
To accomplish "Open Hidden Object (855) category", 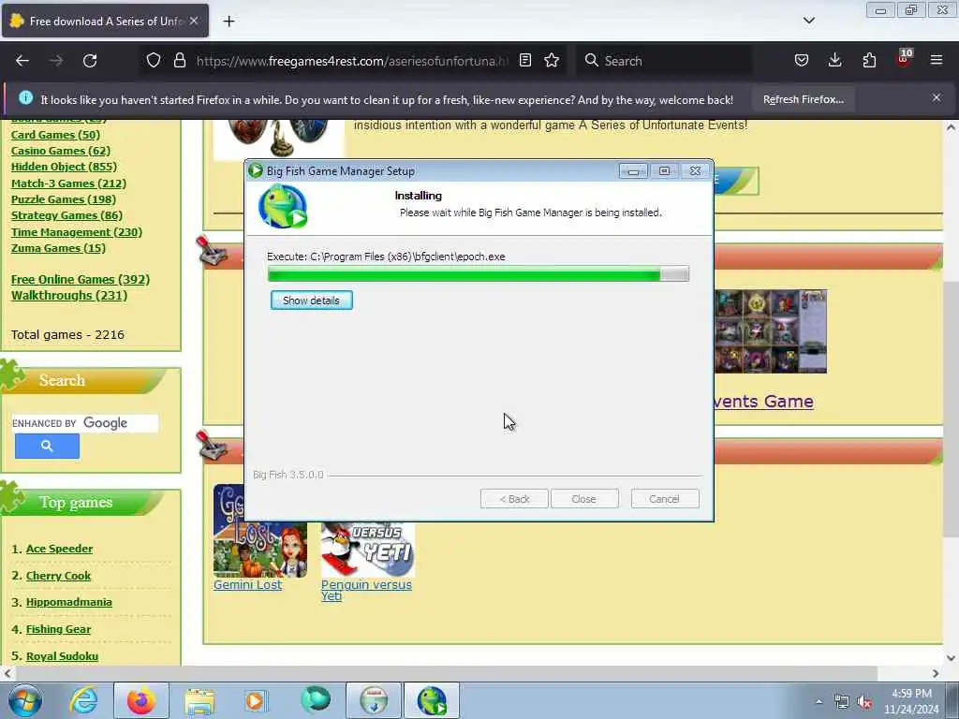I will pos(64,167).
